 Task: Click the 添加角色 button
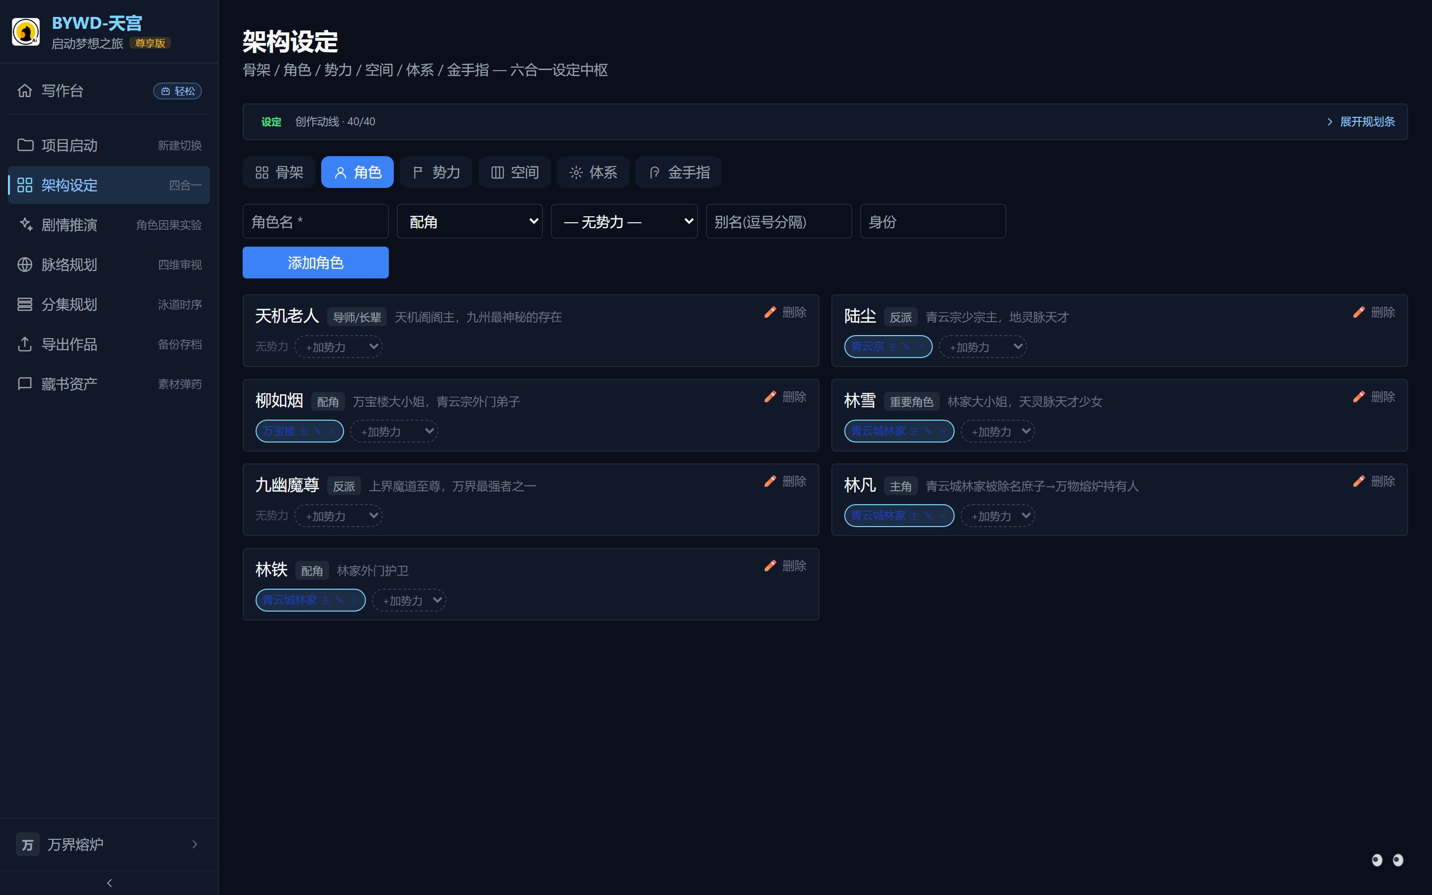(315, 262)
